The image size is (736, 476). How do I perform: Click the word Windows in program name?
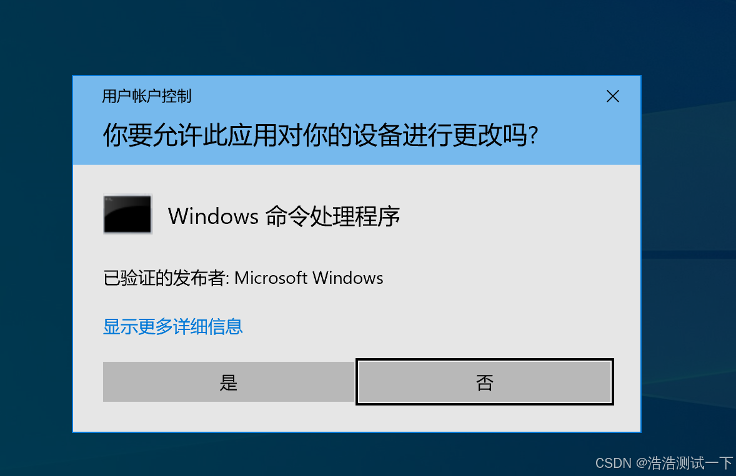214,216
